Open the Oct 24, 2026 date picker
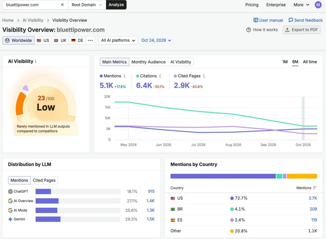 [156, 40]
